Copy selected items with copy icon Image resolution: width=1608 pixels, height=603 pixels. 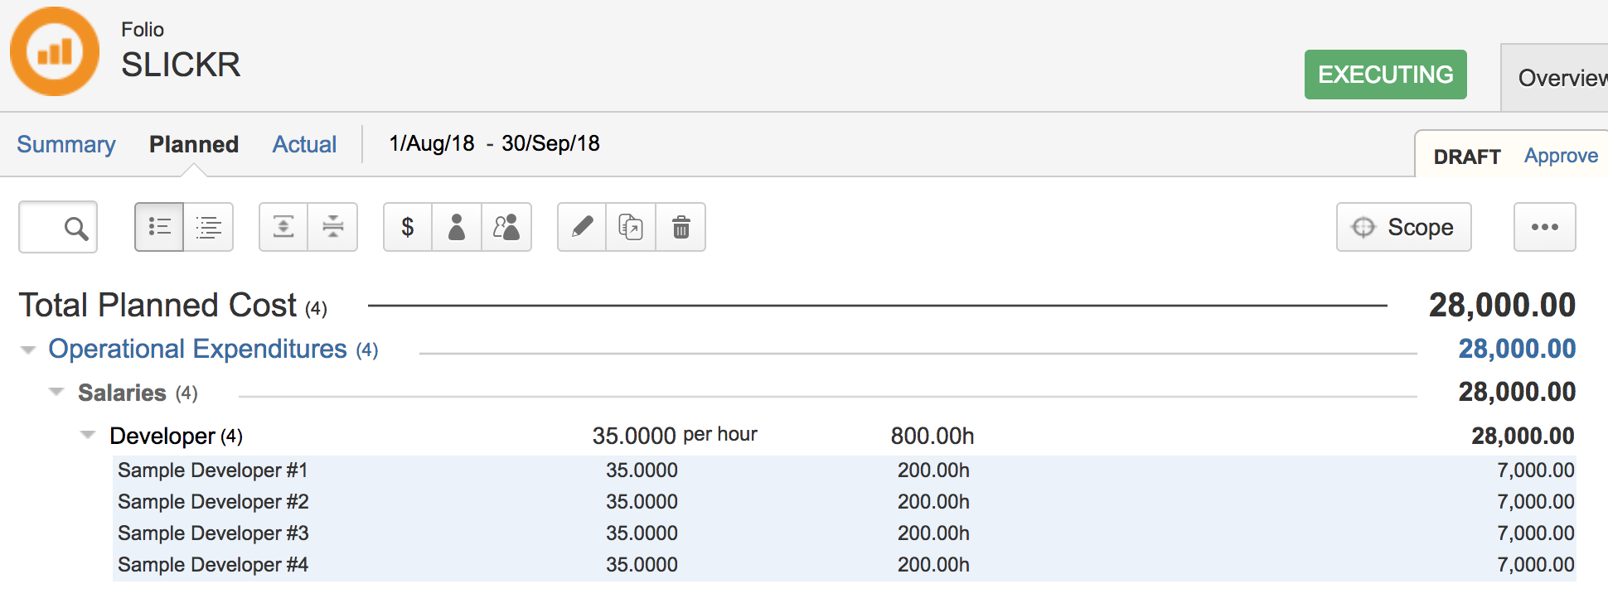[631, 227]
